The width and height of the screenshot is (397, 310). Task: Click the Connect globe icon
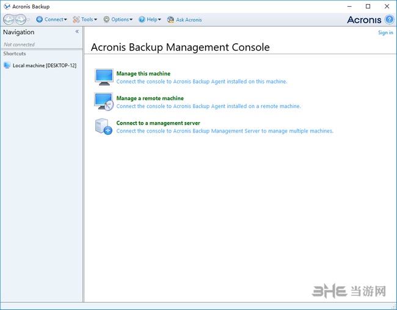(40, 20)
